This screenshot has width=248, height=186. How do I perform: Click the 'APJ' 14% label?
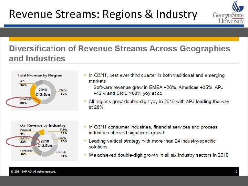23,83
